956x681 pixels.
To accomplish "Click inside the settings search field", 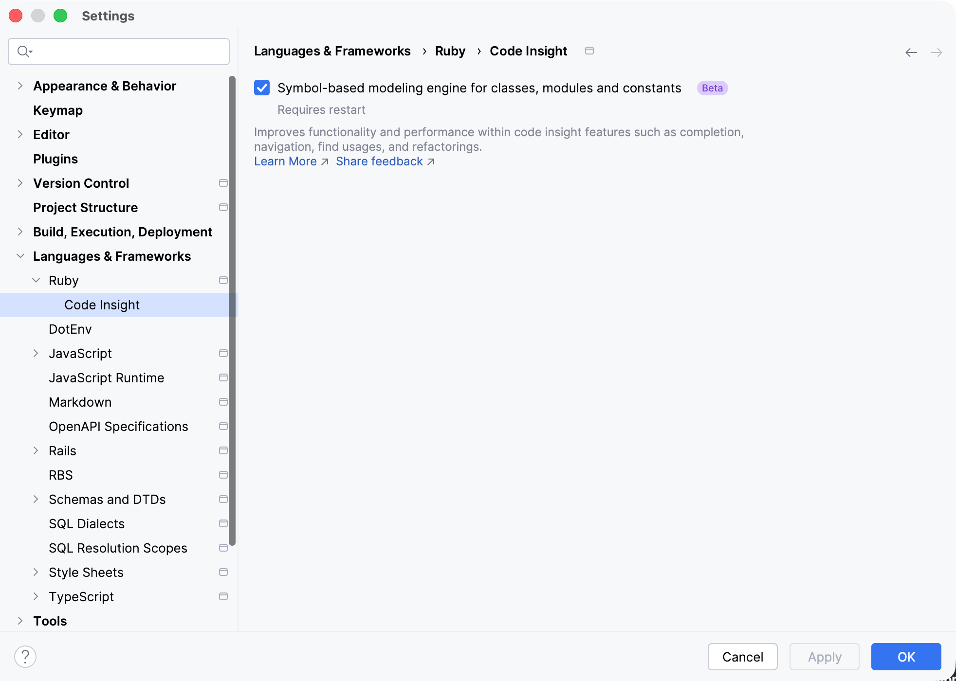I will pyautogui.click(x=118, y=51).
